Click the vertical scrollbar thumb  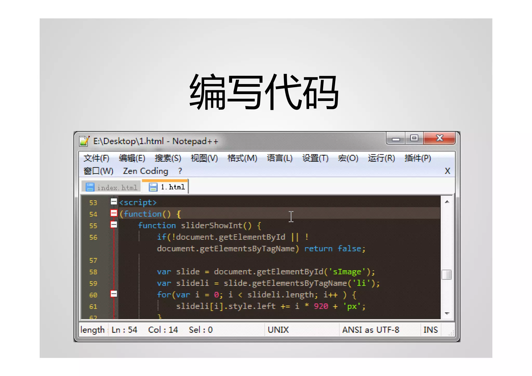pyautogui.click(x=447, y=275)
